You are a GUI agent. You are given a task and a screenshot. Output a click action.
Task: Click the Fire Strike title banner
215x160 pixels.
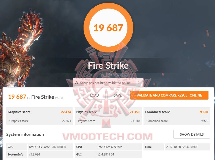(x=108, y=65)
